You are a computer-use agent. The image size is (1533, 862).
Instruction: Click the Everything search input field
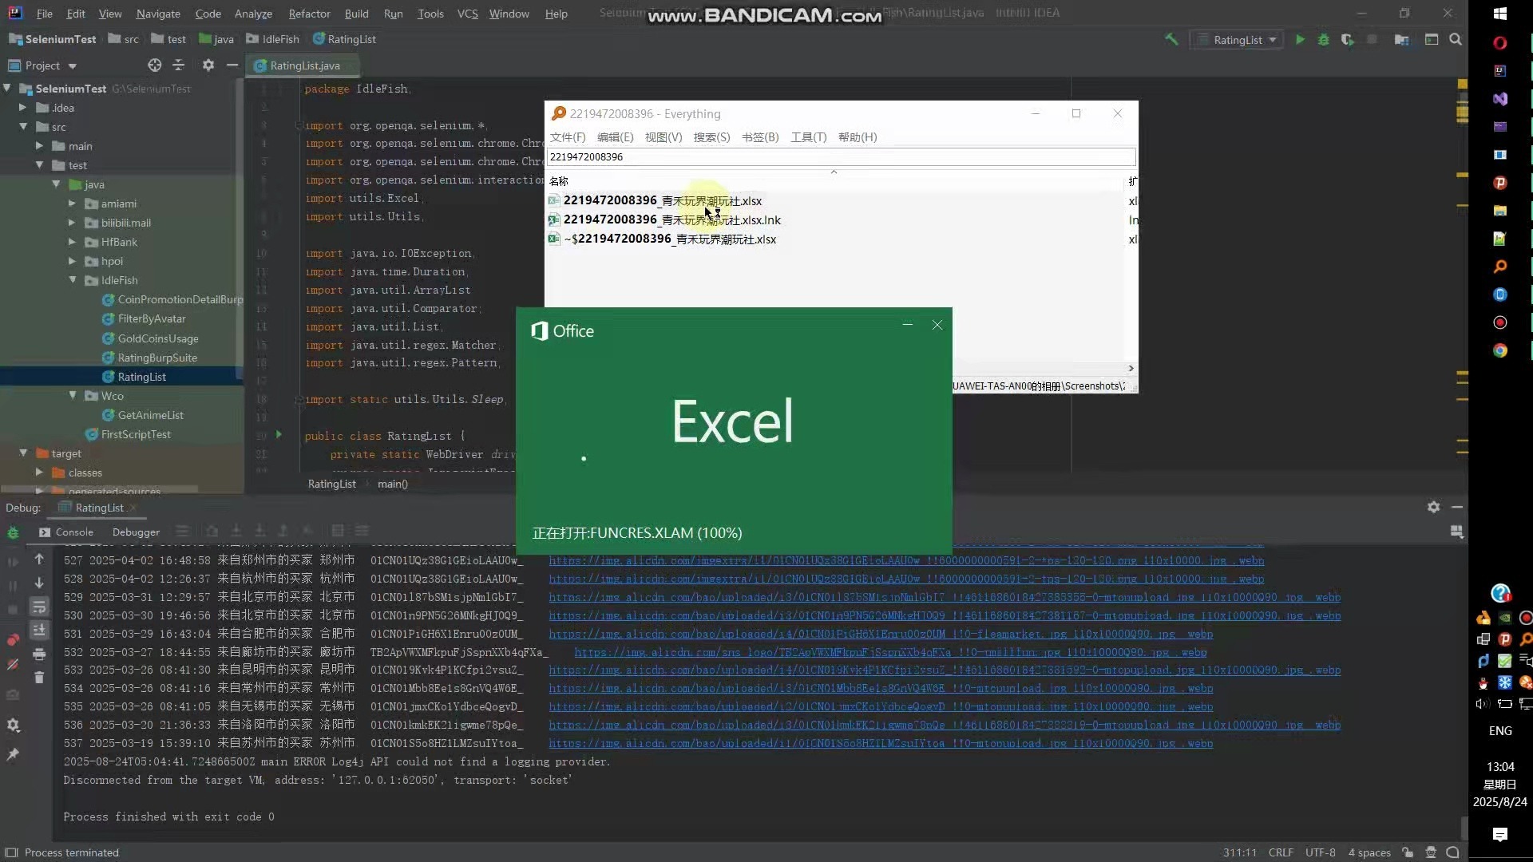coord(841,156)
